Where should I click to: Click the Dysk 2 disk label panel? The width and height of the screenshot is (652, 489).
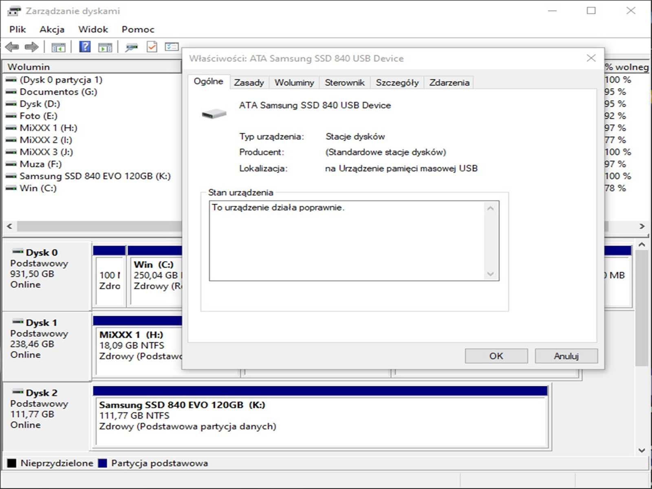coord(46,416)
